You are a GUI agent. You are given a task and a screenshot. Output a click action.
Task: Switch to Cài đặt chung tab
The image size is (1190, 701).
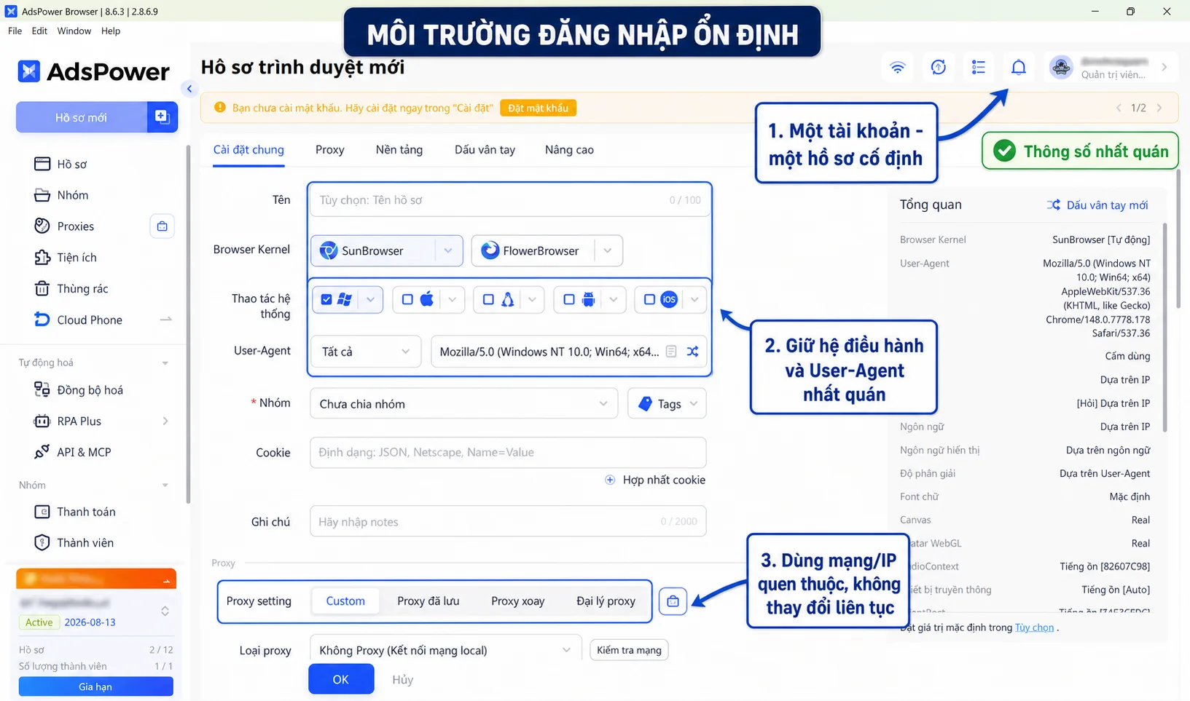click(x=248, y=150)
